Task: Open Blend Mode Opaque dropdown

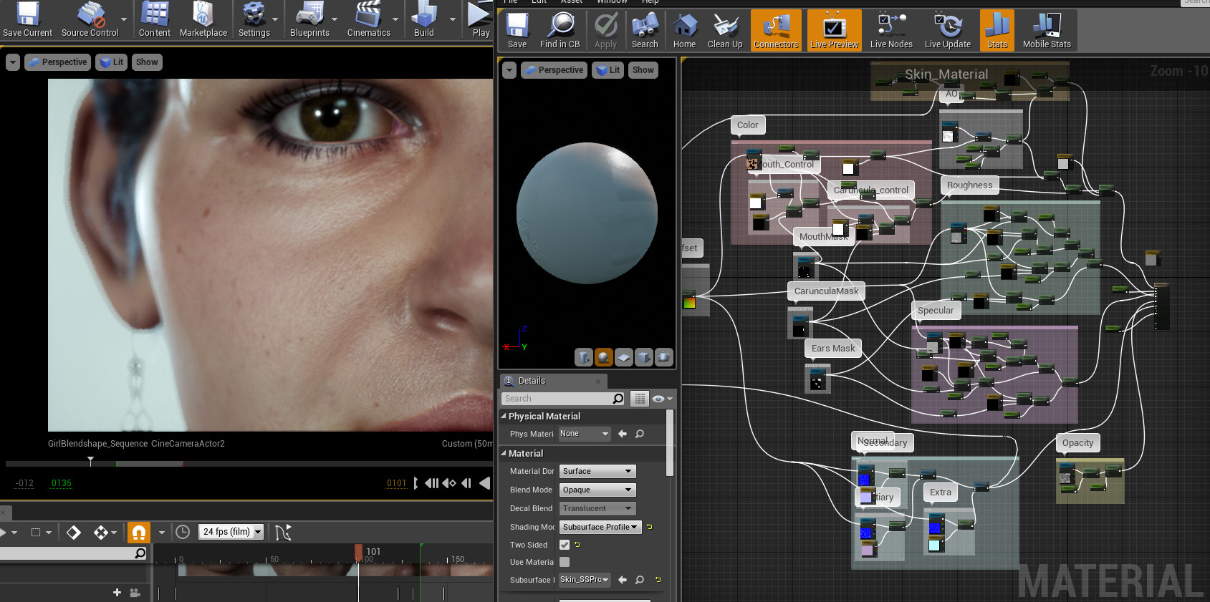Action: (x=597, y=490)
